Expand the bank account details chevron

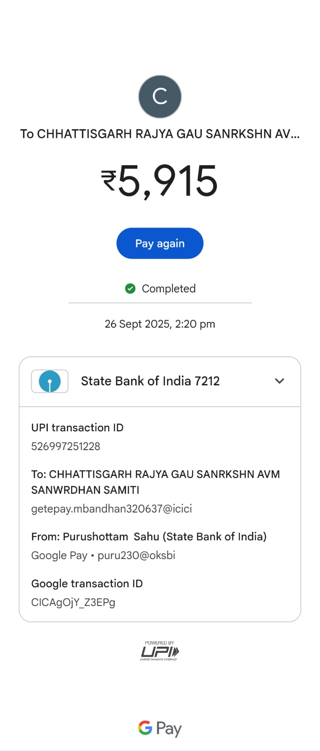[280, 381]
